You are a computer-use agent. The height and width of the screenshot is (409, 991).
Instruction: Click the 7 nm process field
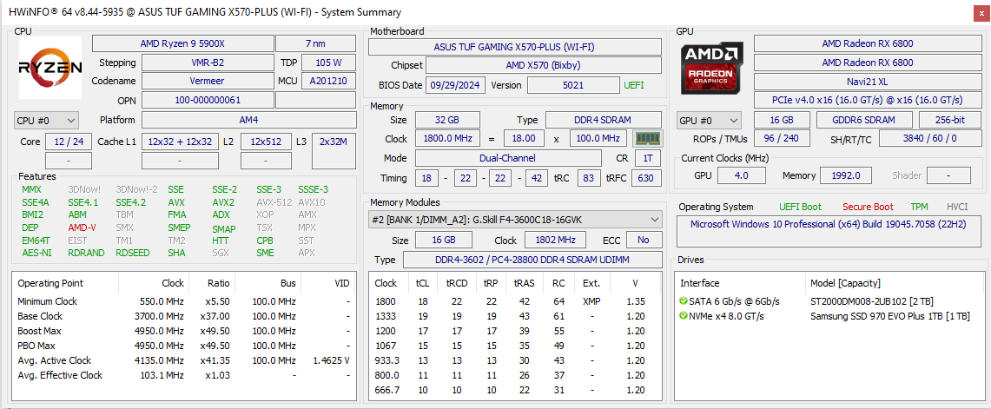point(315,43)
